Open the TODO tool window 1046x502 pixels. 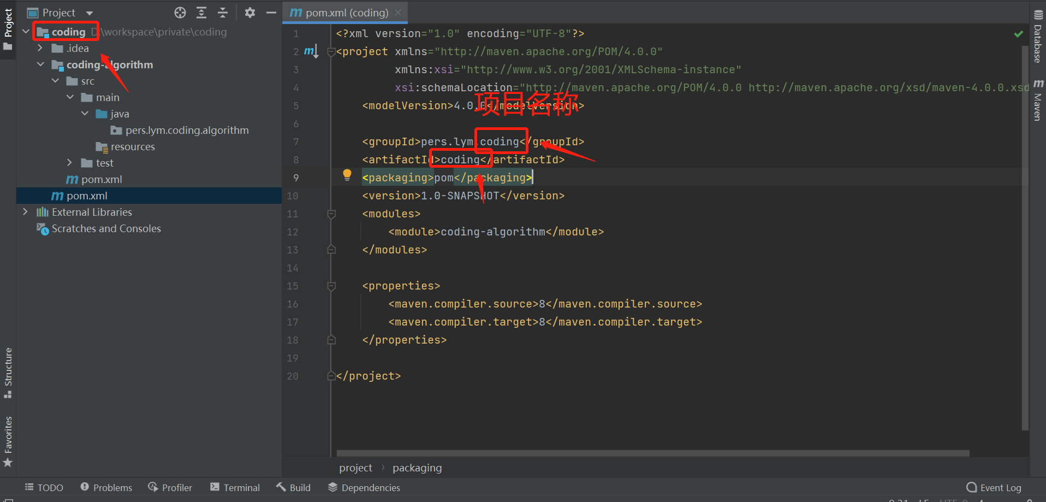click(44, 487)
